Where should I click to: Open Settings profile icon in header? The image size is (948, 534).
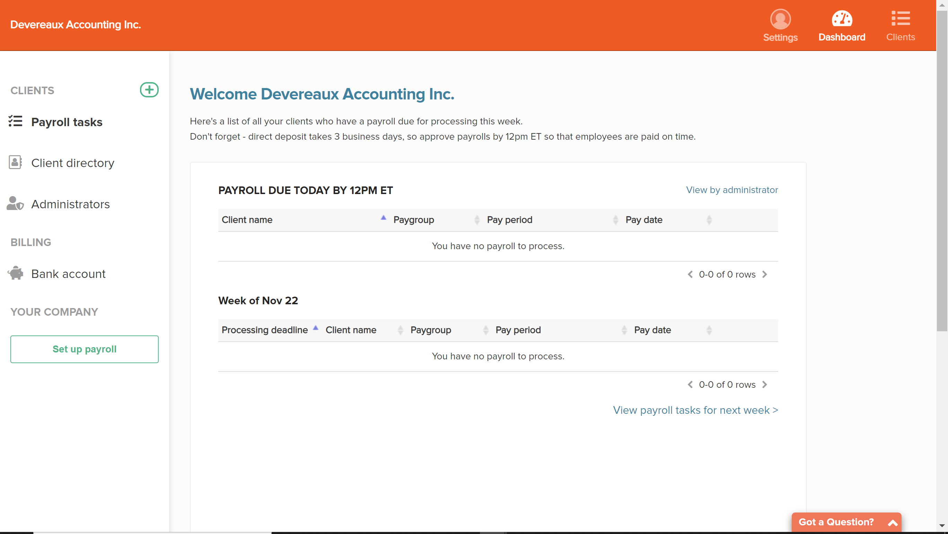pyautogui.click(x=780, y=19)
